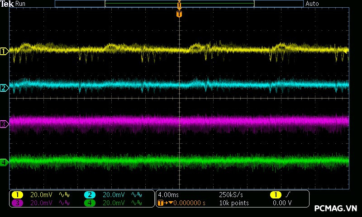Toggle the magenta channel 3 badge

tap(17, 203)
